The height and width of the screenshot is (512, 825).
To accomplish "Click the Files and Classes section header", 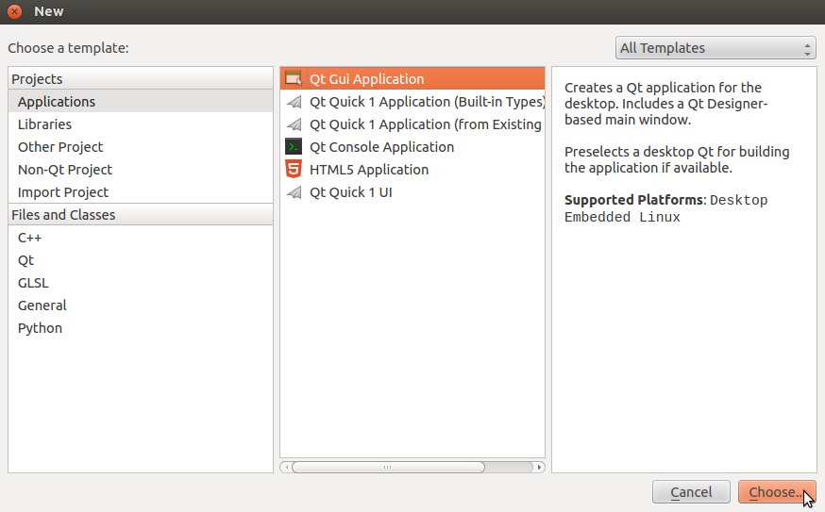I will pos(141,214).
